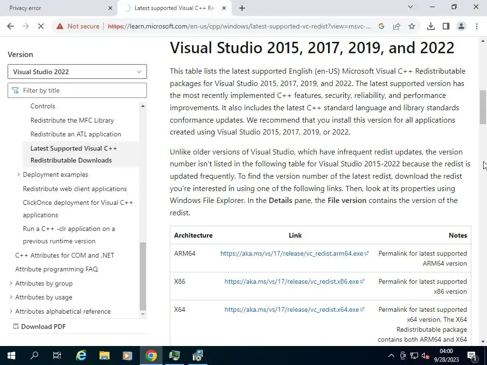Expand Attributes by group
Viewport: 487px width, 365px height.
pyautogui.click(x=11, y=283)
